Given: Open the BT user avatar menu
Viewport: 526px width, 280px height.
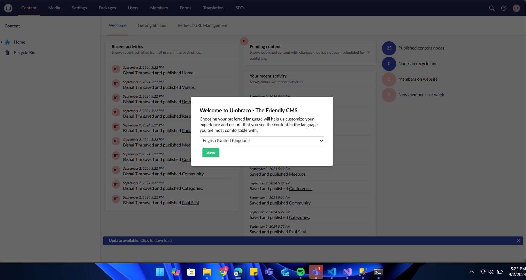Looking at the screenshot, I should coord(516,8).
